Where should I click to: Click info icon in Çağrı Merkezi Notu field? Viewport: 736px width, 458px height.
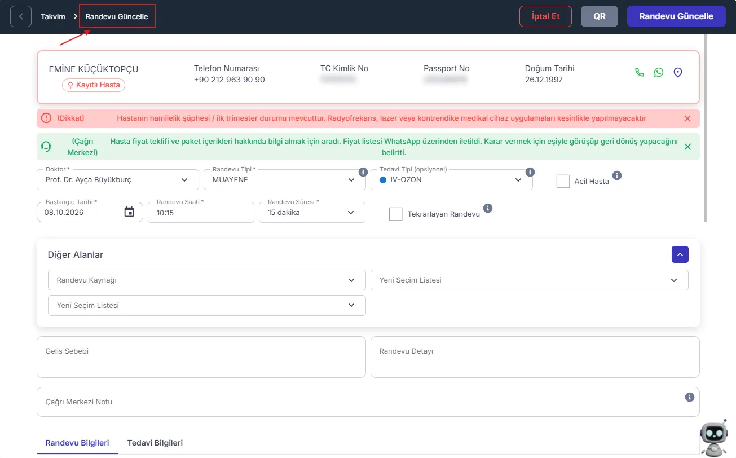(x=689, y=397)
